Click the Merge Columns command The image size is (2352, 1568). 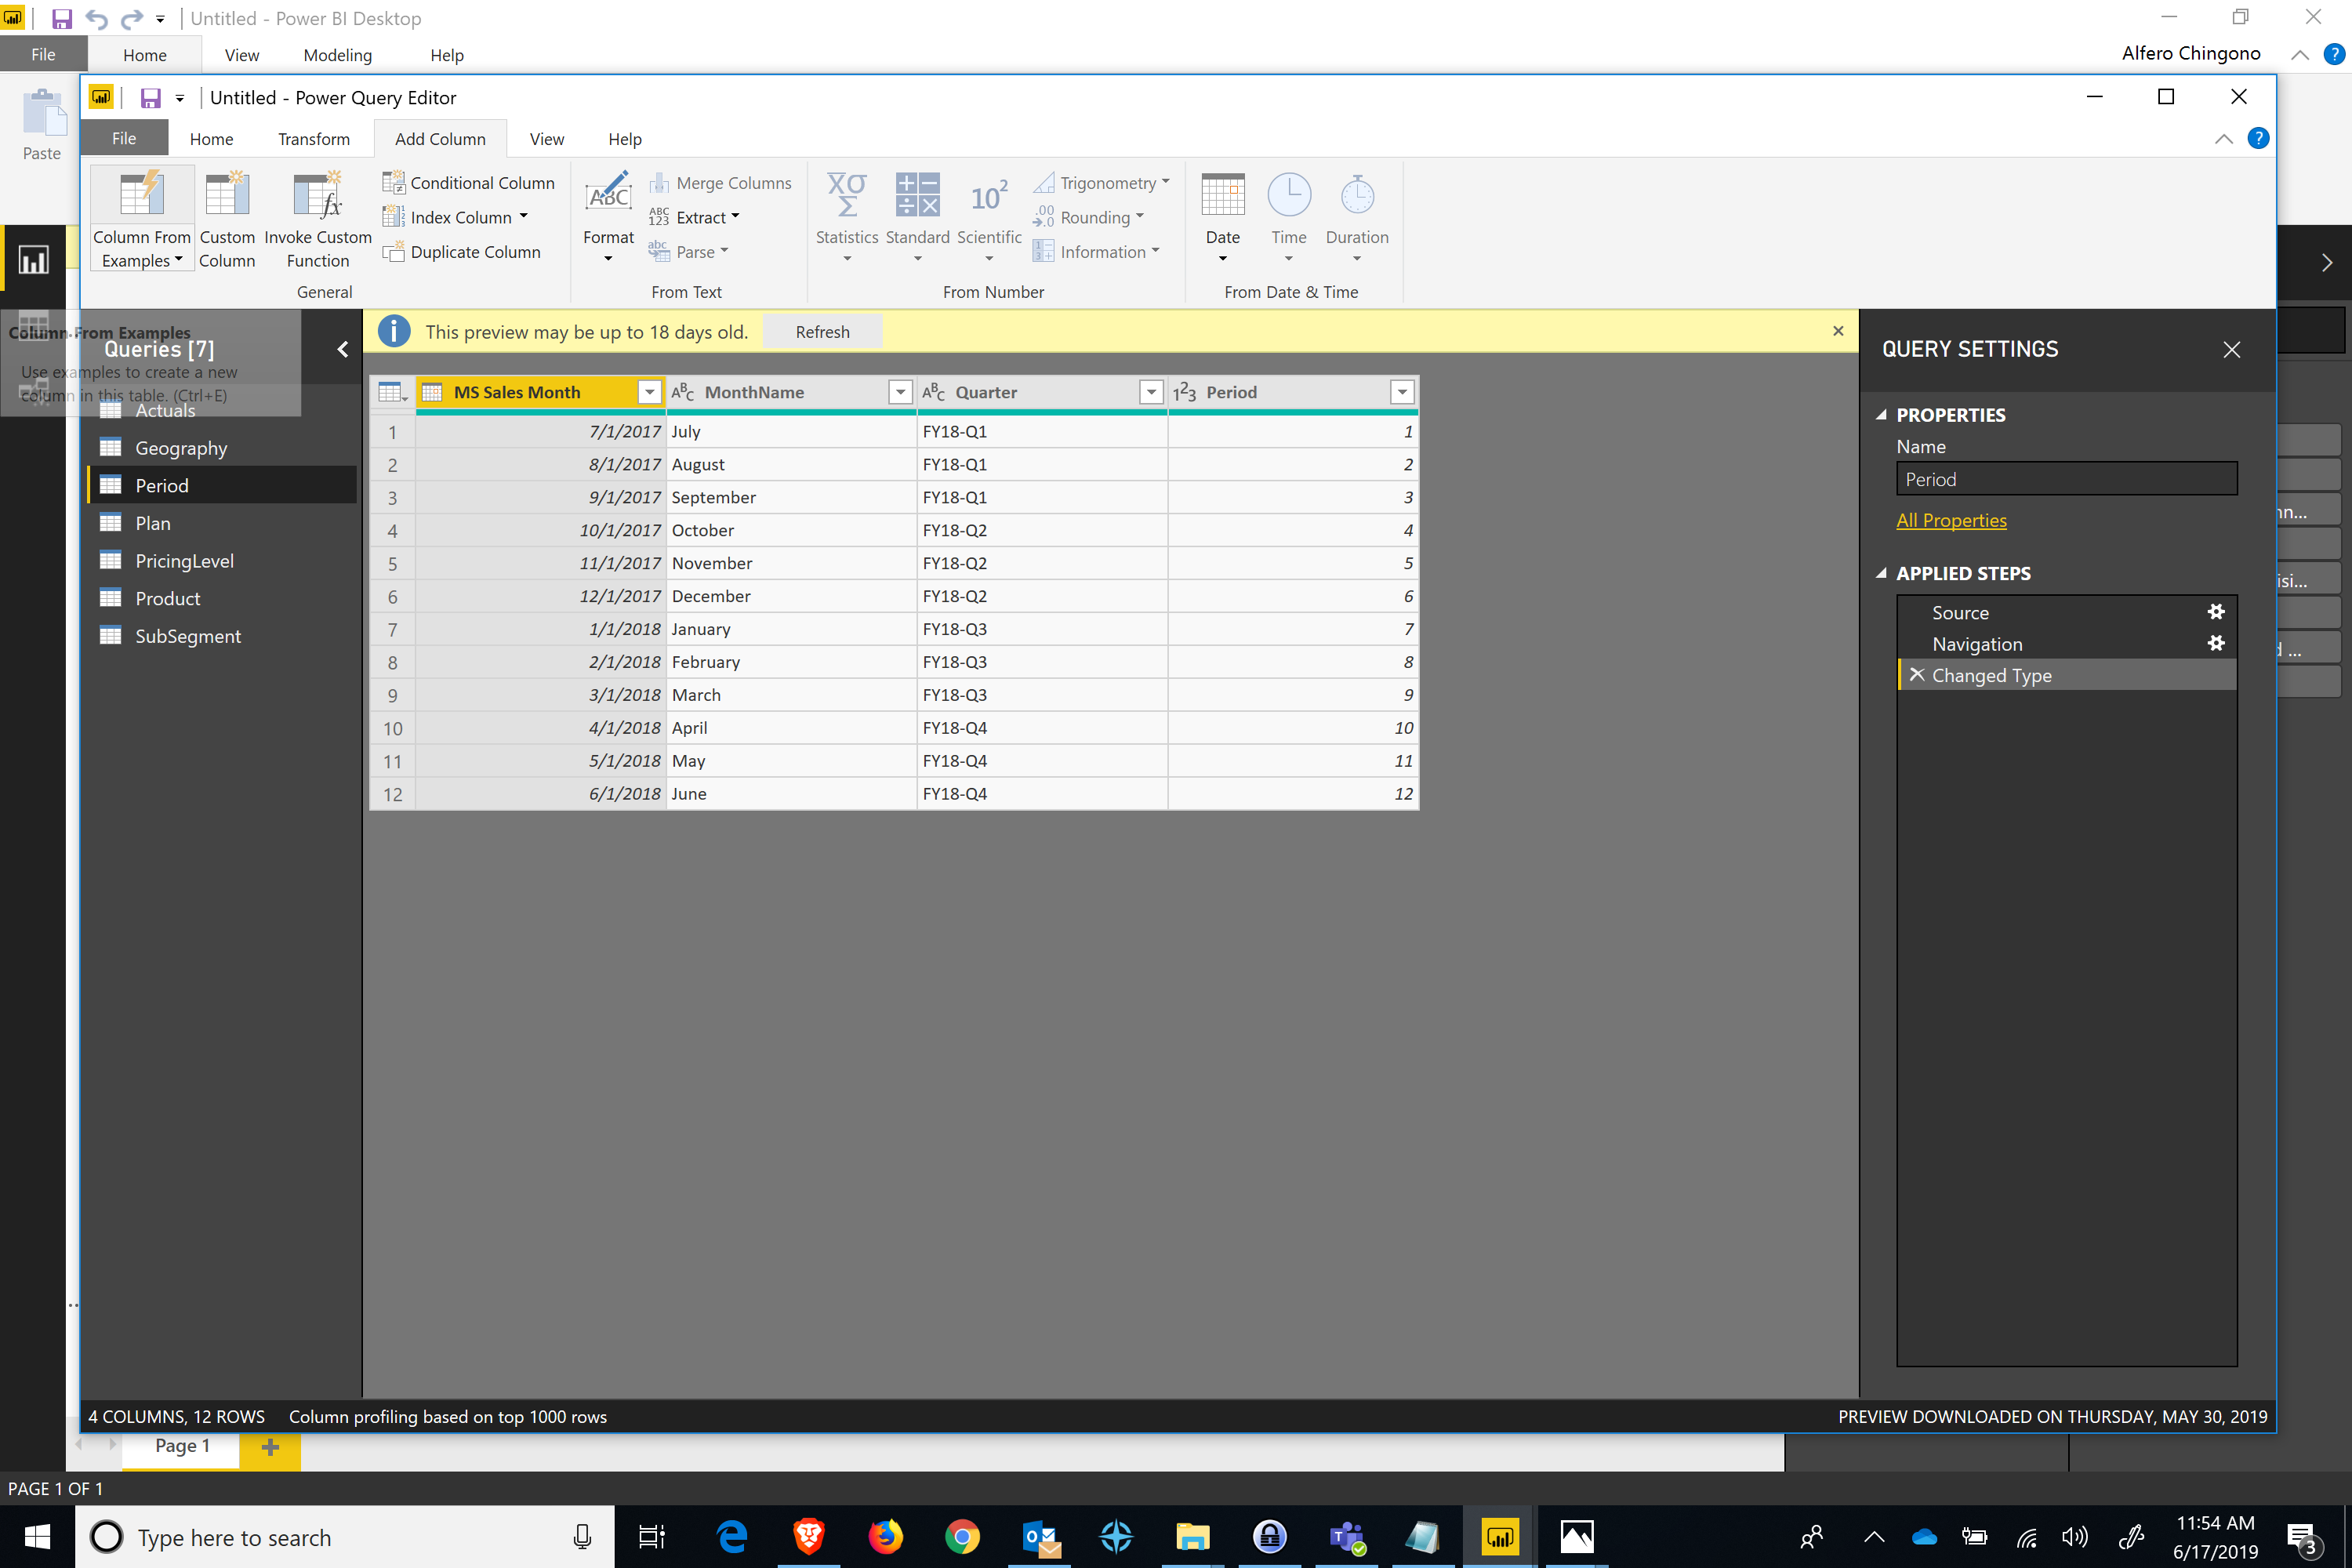[720, 183]
